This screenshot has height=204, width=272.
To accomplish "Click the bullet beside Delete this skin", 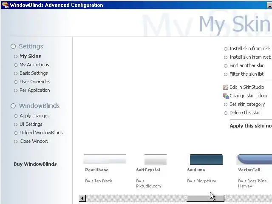I will coord(226,113).
